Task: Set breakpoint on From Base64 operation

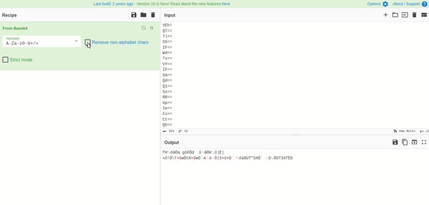Action: pyautogui.click(x=151, y=28)
